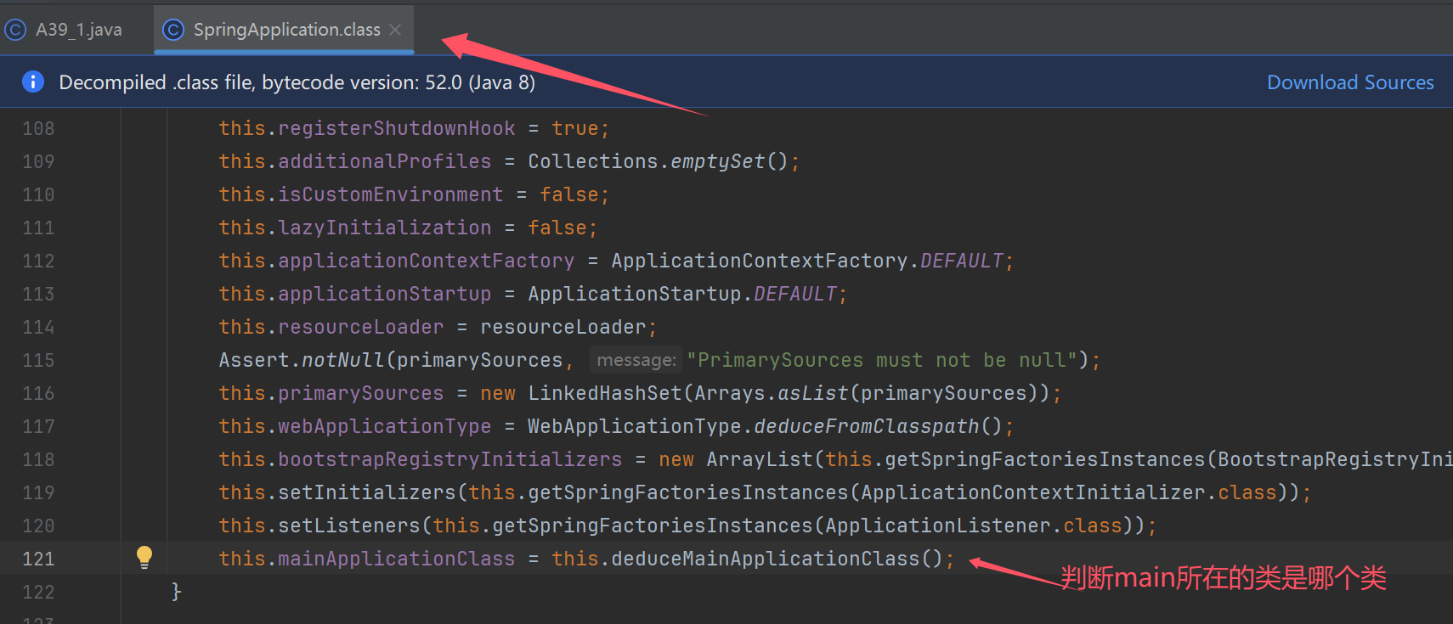Click line number 113 in the gutter
The width and height of the screenshot is (1453, 624).
pyautogui.click(x=38, y=294)
